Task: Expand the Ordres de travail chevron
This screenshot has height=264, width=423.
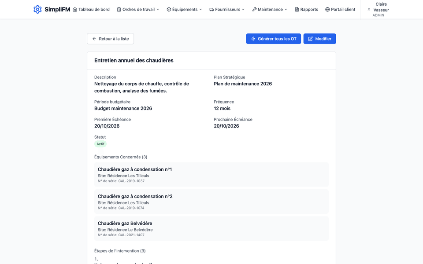Action: (x=158, y=9)
